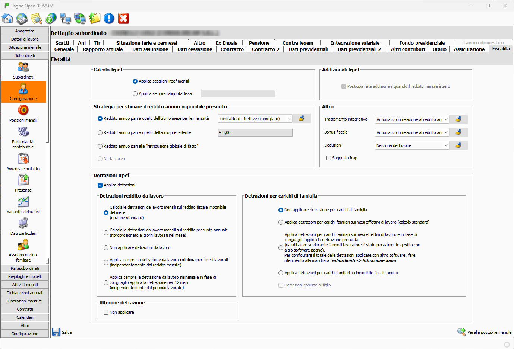Click the note with magnifier toolbar icon
Viewport: 514px width, 349px height.
tap(37, 18)
